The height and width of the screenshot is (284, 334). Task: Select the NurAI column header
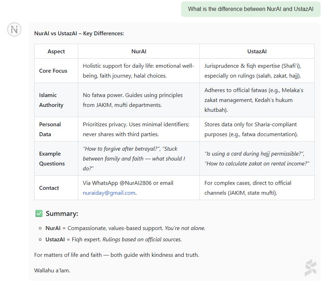tap(138, 52)
